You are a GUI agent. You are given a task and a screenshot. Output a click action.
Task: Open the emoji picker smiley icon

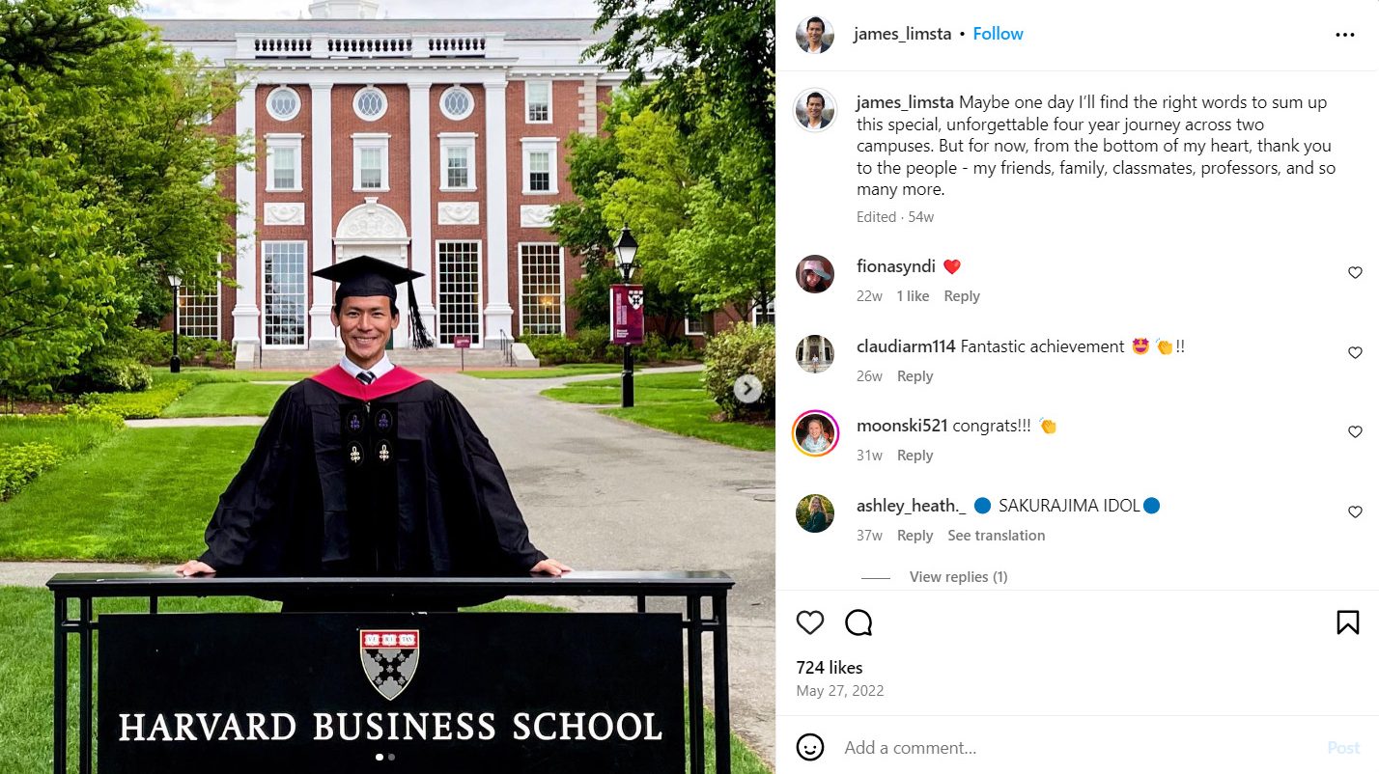tap(810, 747)
